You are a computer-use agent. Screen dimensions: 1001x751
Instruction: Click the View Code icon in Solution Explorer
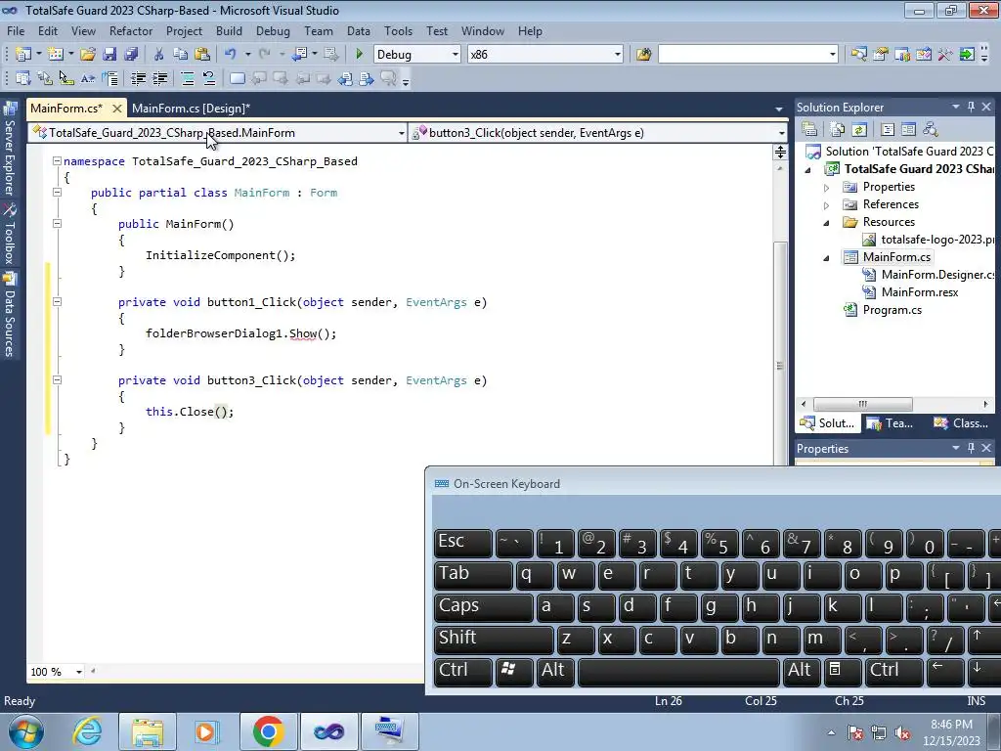[x=888, y=130]
